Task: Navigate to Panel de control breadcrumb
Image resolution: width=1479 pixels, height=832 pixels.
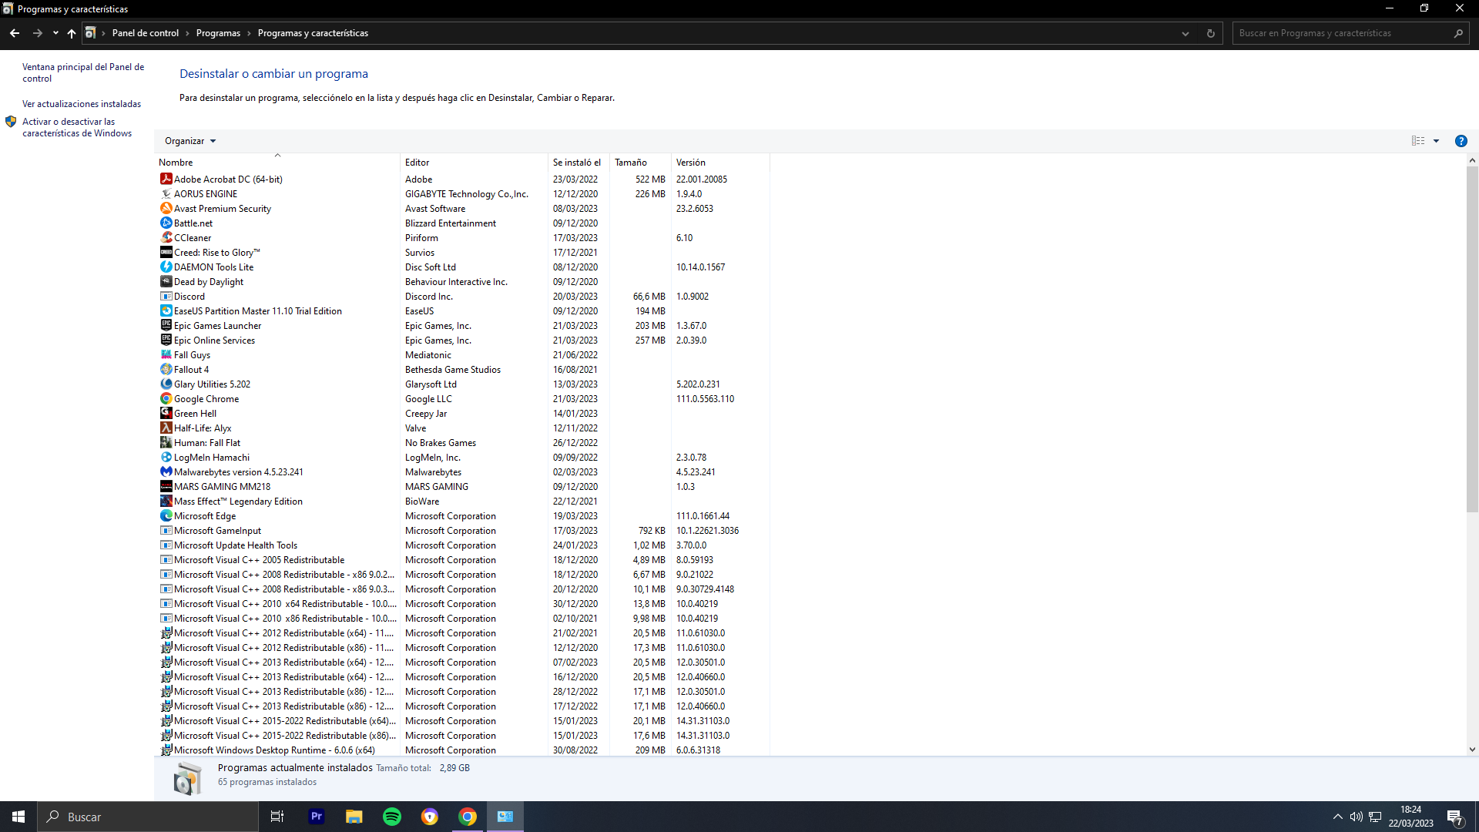Action: pos(146,33)
